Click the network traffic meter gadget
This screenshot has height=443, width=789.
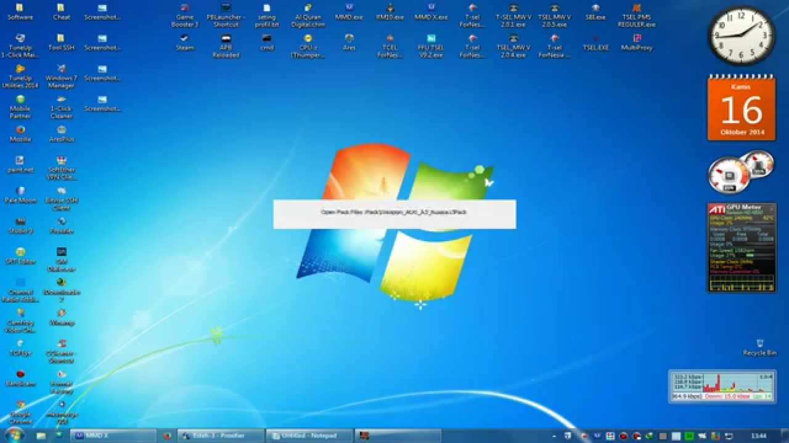(722, 386)
